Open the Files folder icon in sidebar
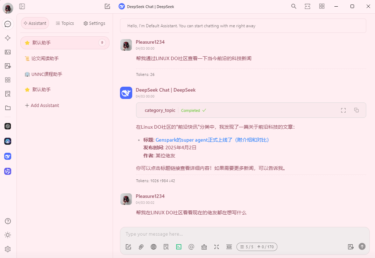This screenshot has width=375, height=258. [x=8, y=108]
